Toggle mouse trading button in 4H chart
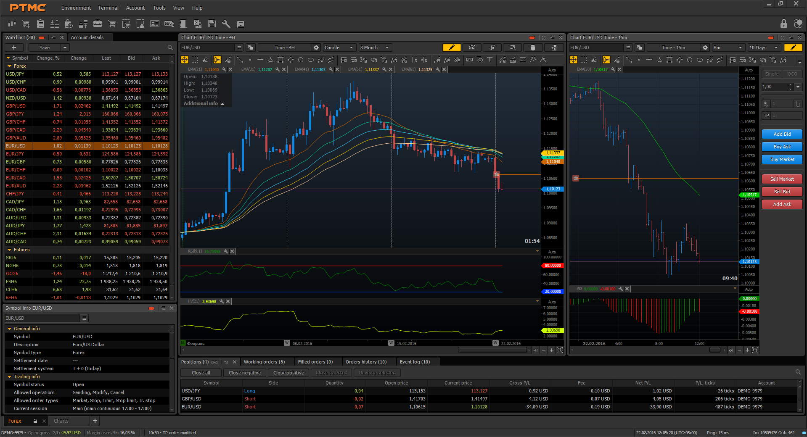This screenshot has height=437, width=807. 533,47
